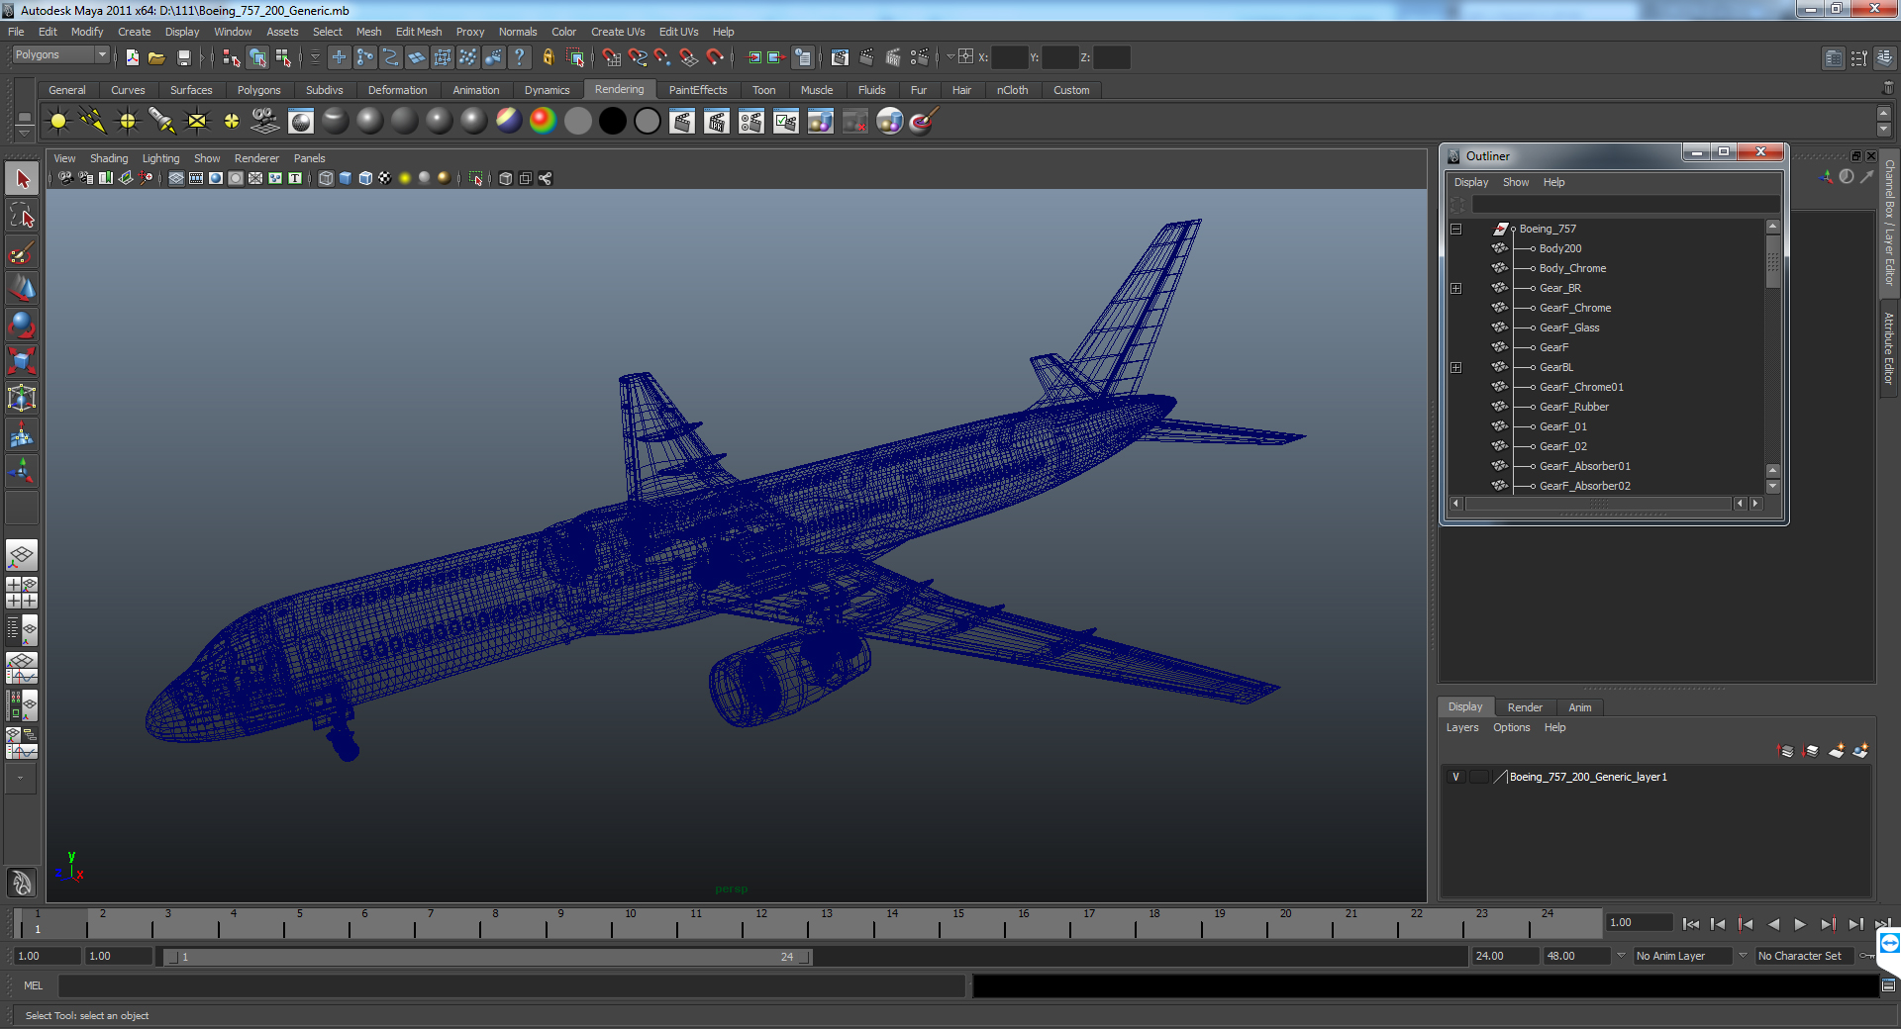Select the arrow Select Tool in toolbox
1901x1029 pixels.
pos(22,179)
